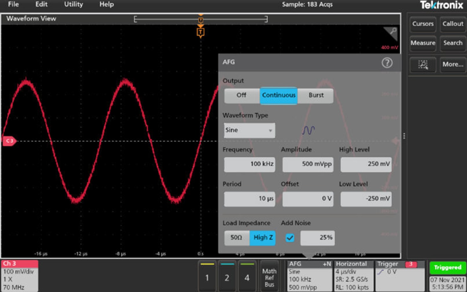Viewport: 467px width, 292px height.
Task: Open the Waveform Type dropdown
Action: coord(249,130)
